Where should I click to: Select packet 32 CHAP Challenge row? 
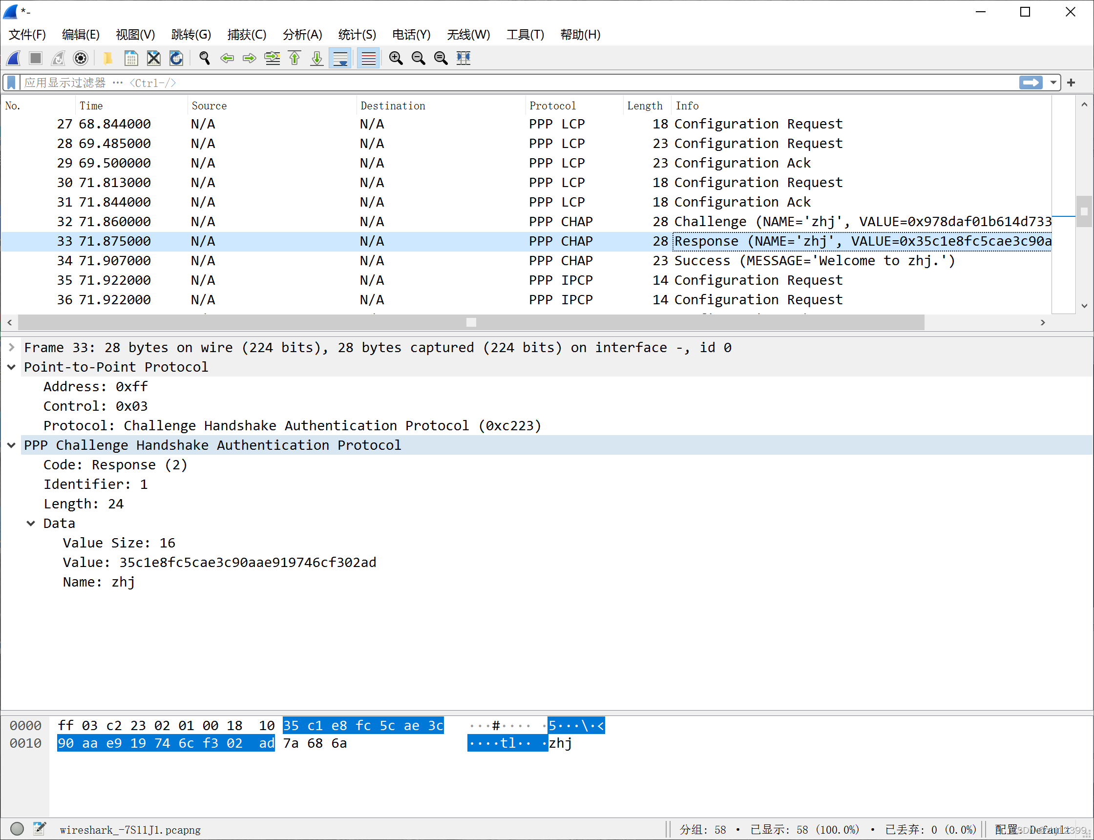(526, 222)
